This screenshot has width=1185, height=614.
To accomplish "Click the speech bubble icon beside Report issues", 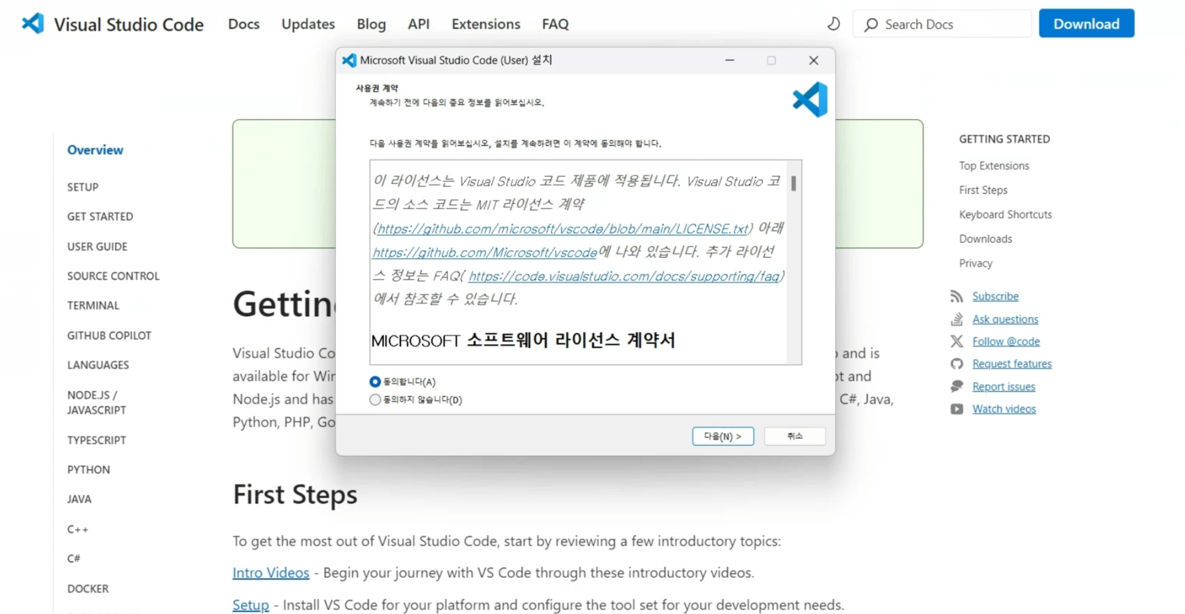I will pyautogui.click(x=956, y=386).
